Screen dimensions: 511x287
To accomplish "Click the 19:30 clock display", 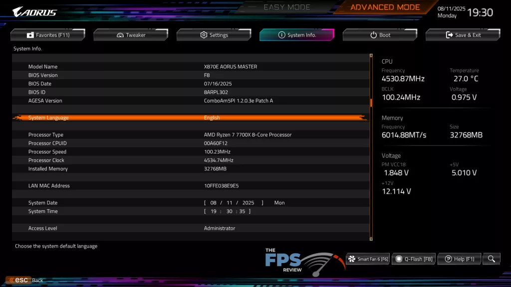I will pyautogui.click(x=480, y=12).
